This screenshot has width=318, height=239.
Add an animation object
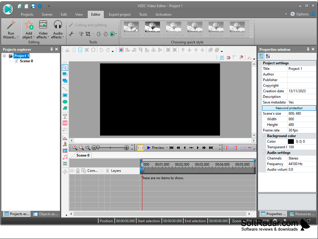tap(65, 144)
